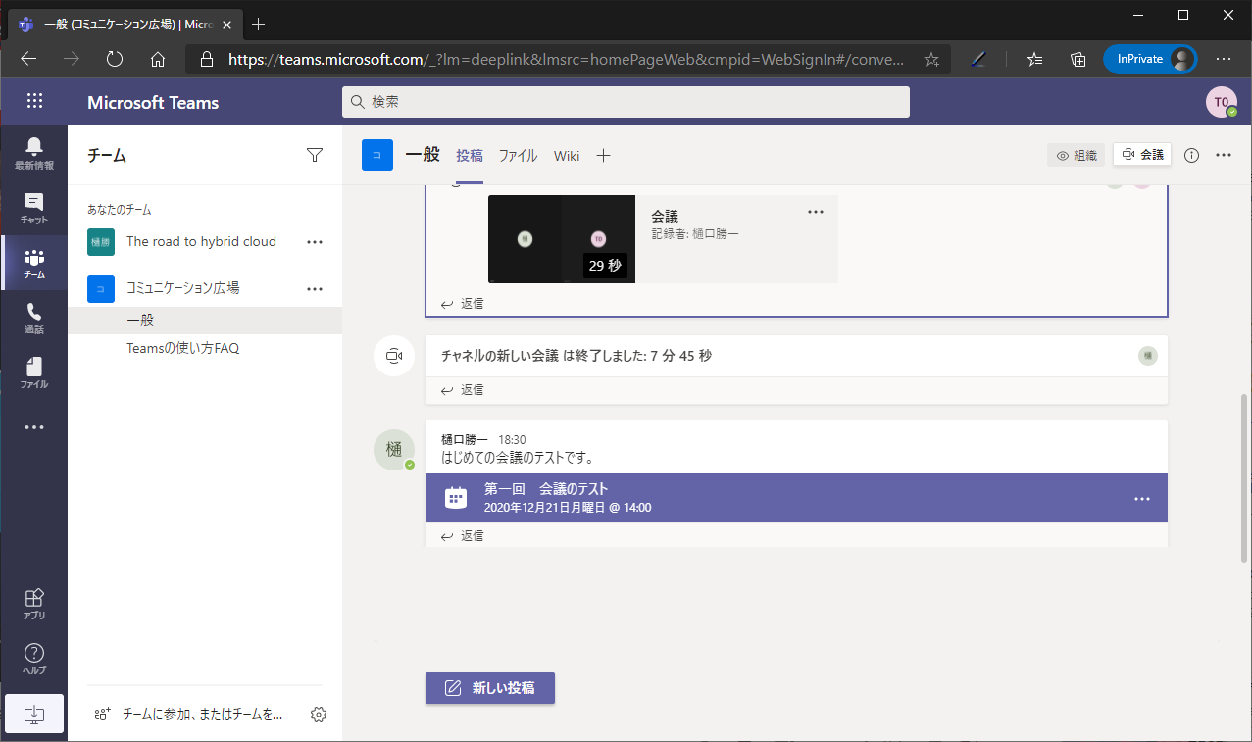Select チーム in the left rail

(34, 263)
